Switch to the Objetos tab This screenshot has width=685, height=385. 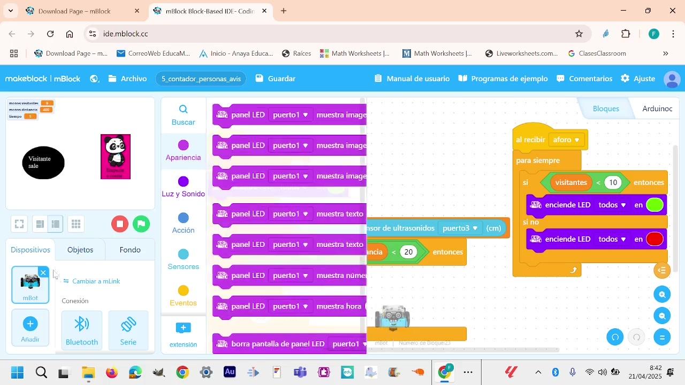tap(80, 250)
